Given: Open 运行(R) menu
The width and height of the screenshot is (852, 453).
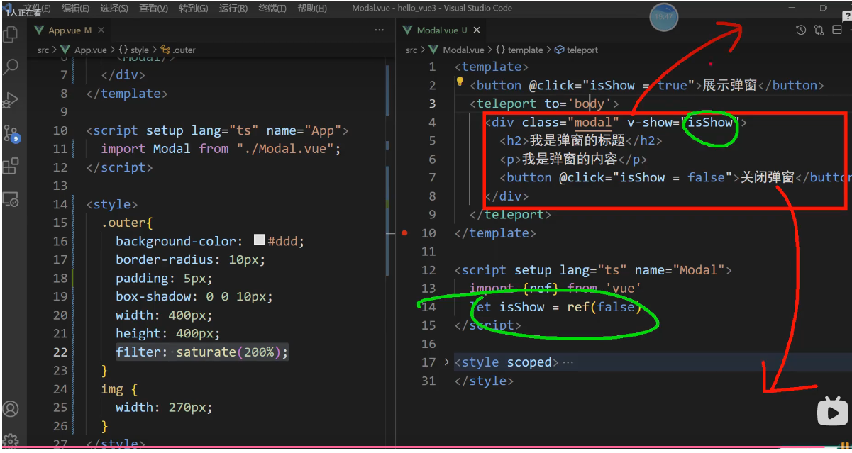Looking at the screenshot, I should [233, 8].
